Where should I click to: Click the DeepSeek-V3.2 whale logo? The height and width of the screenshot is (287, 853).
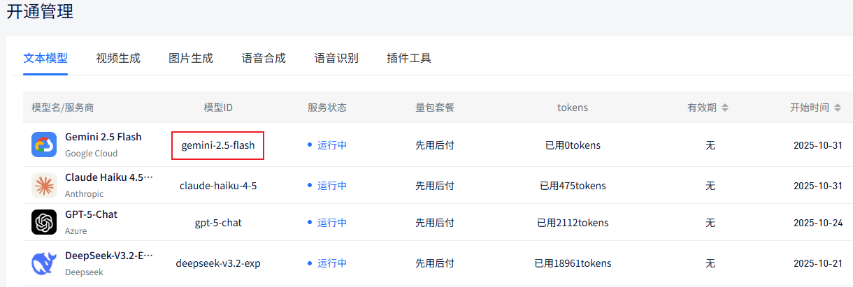click(44, 263)
